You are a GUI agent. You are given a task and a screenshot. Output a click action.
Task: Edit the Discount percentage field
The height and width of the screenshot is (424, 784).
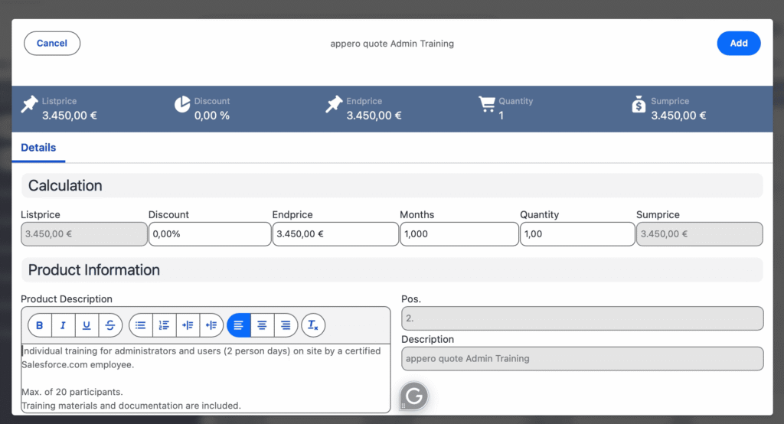point(210,234)
